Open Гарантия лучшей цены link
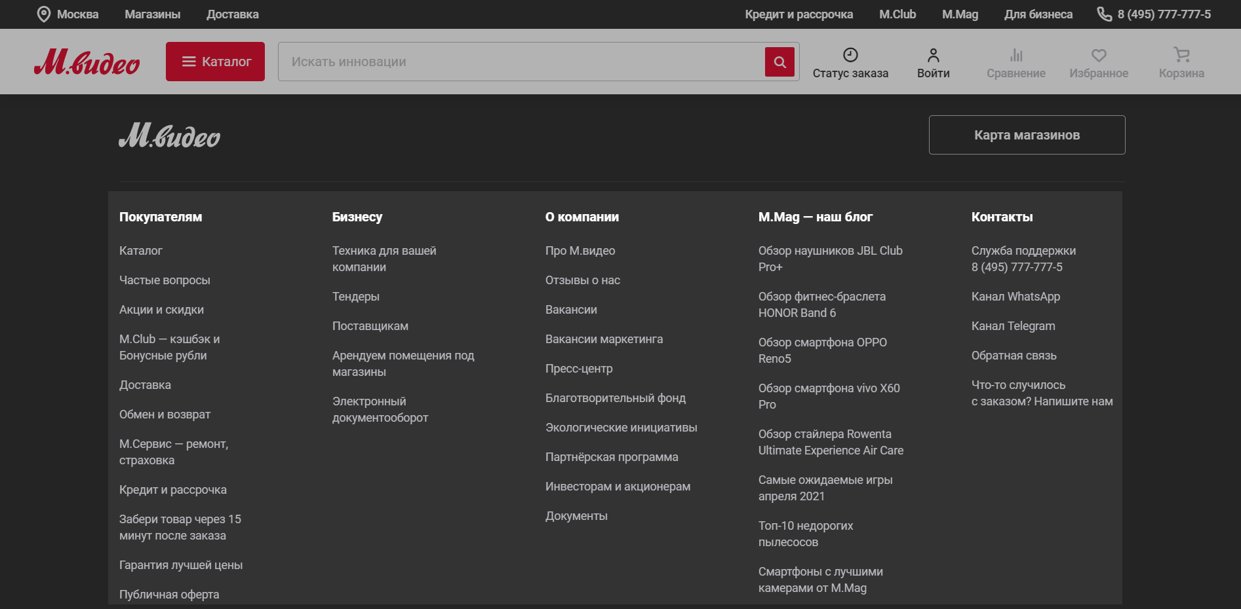 (181, 565)
